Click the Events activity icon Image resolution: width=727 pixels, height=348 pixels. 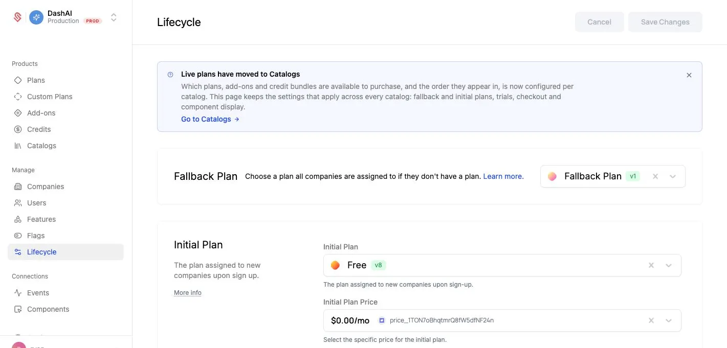tap(18, 293)
